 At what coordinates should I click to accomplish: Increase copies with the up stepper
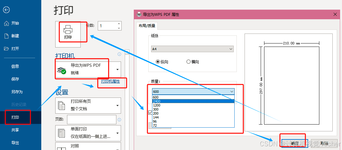pyautogui.click(x=119, y=24)
